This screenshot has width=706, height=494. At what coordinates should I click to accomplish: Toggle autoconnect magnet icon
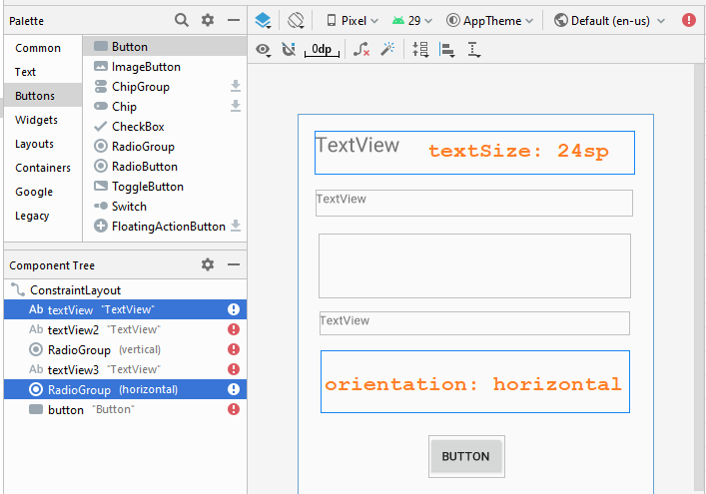pyautogui.click(x=289, y=49)
